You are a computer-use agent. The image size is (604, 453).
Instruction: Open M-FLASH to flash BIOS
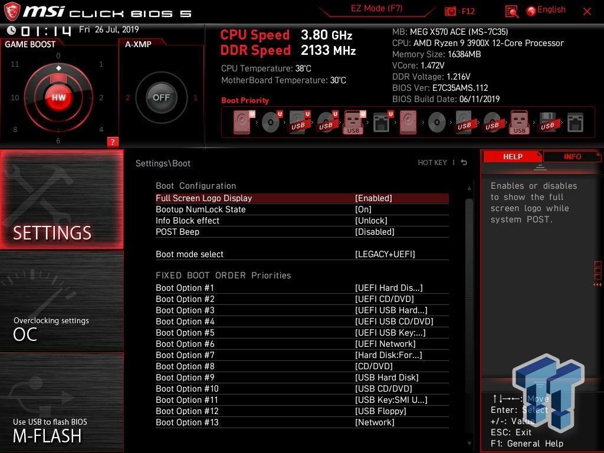pos(61,402)
